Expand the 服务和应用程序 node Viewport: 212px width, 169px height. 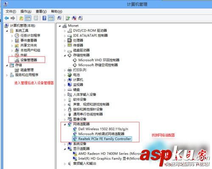coord(7,75)
